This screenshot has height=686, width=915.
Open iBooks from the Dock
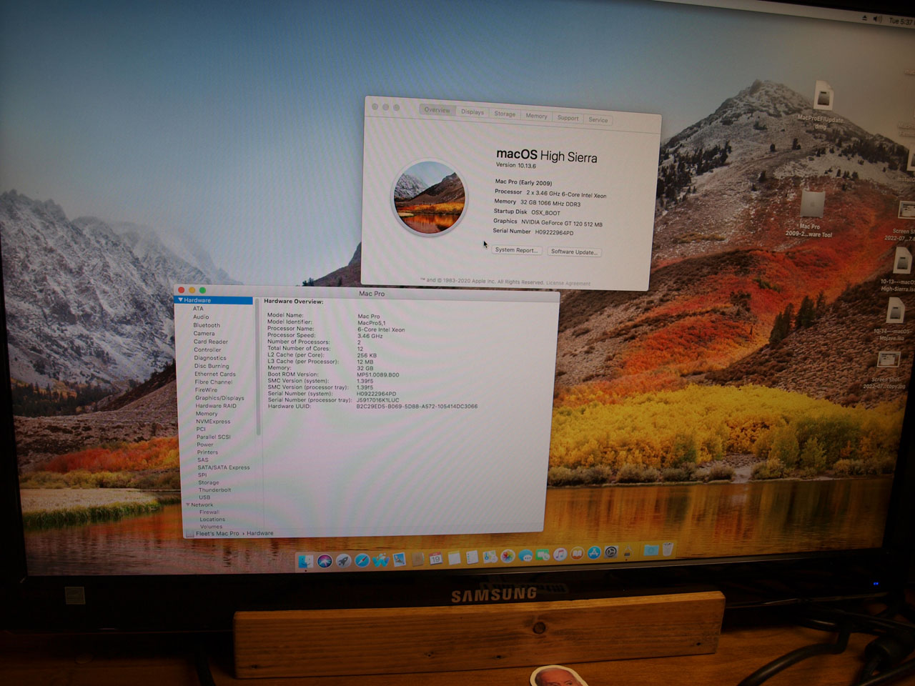coord(577,554)
